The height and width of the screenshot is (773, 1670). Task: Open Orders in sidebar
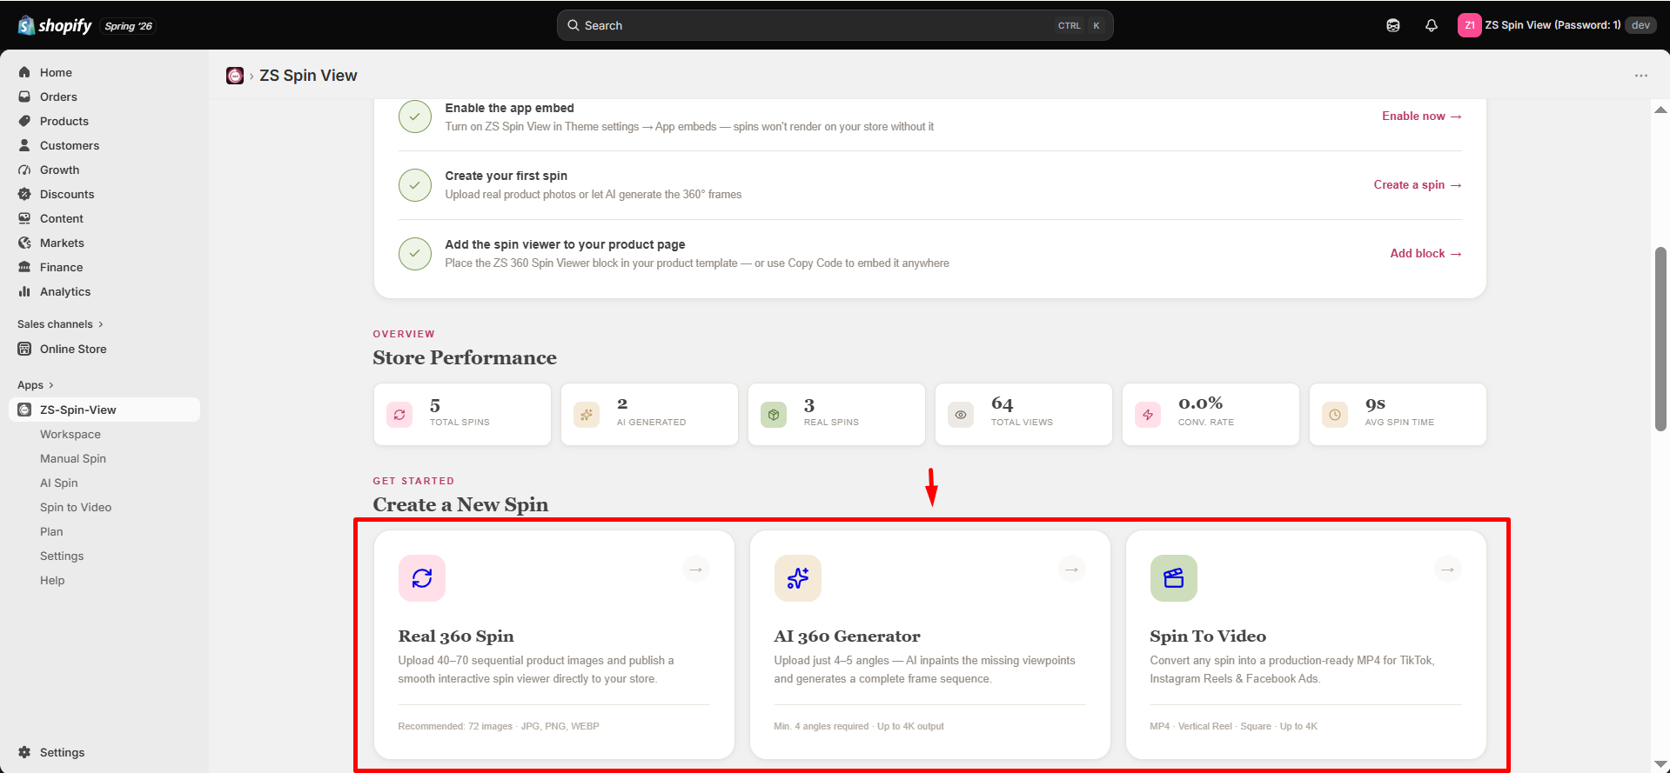point(104,97)
